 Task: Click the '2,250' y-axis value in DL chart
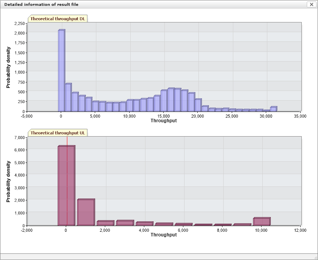[x=19, y=24]
